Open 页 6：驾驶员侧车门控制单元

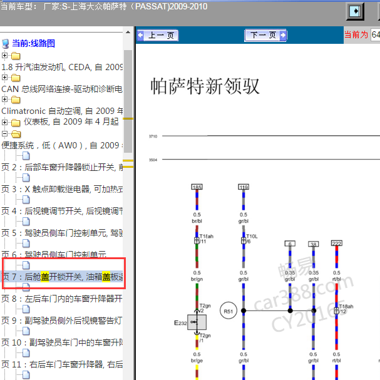54,254
